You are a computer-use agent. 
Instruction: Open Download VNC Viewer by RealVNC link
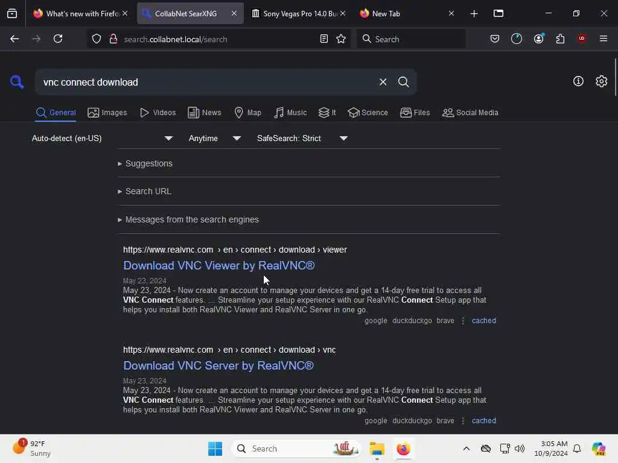[218, 266]
